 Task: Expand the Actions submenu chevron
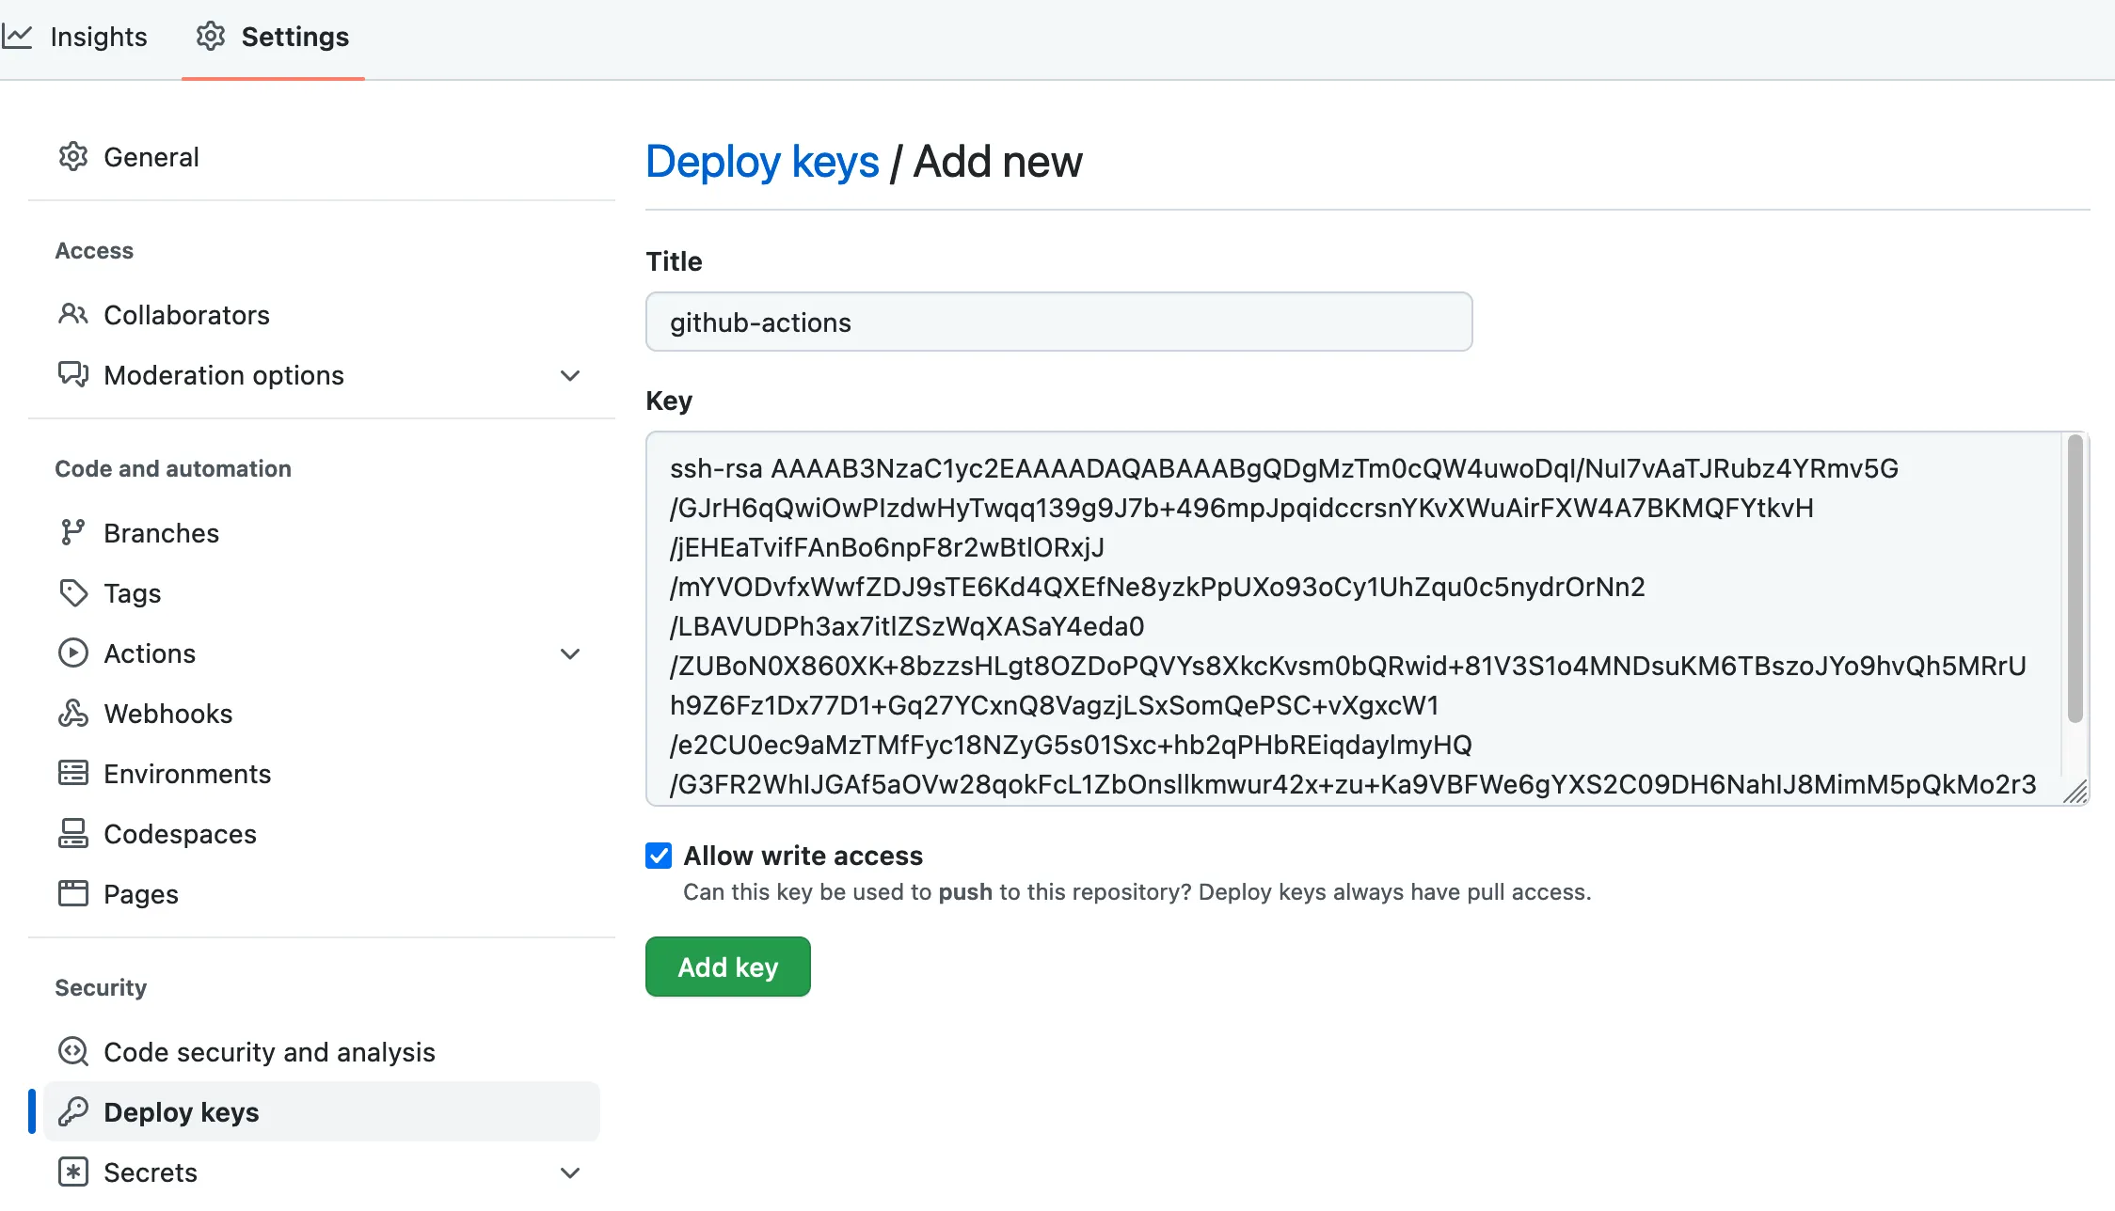(570, 653)
